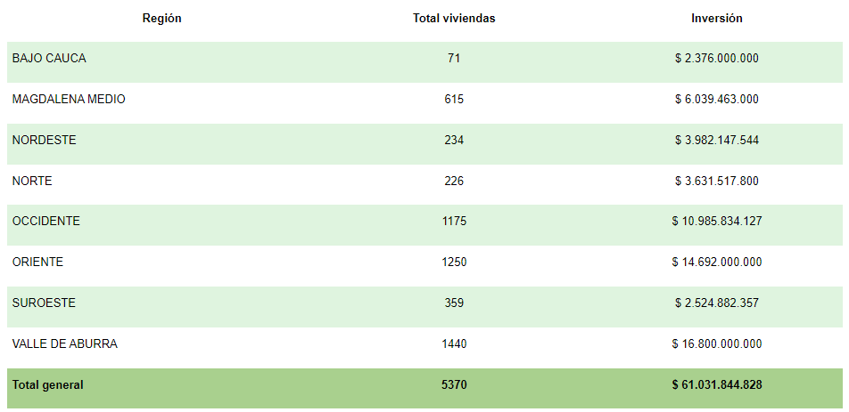
Task: Click the Total viviendas column header
Action: [454, 19]
